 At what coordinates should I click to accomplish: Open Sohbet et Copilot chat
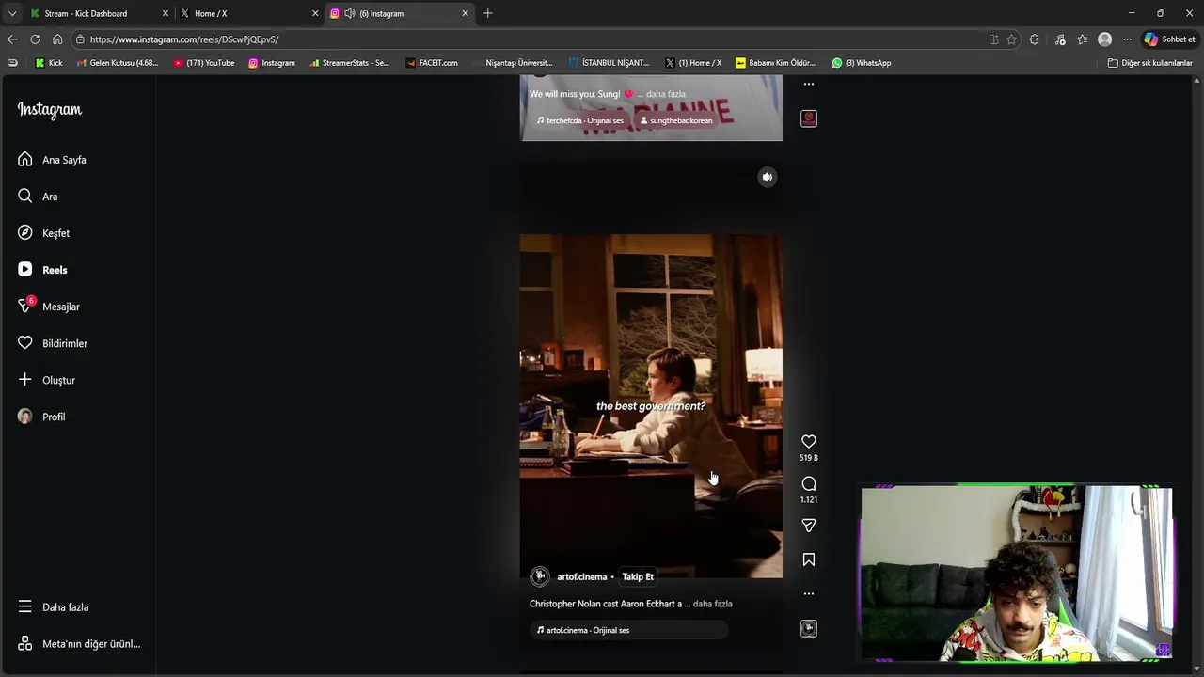(1169, 39)
